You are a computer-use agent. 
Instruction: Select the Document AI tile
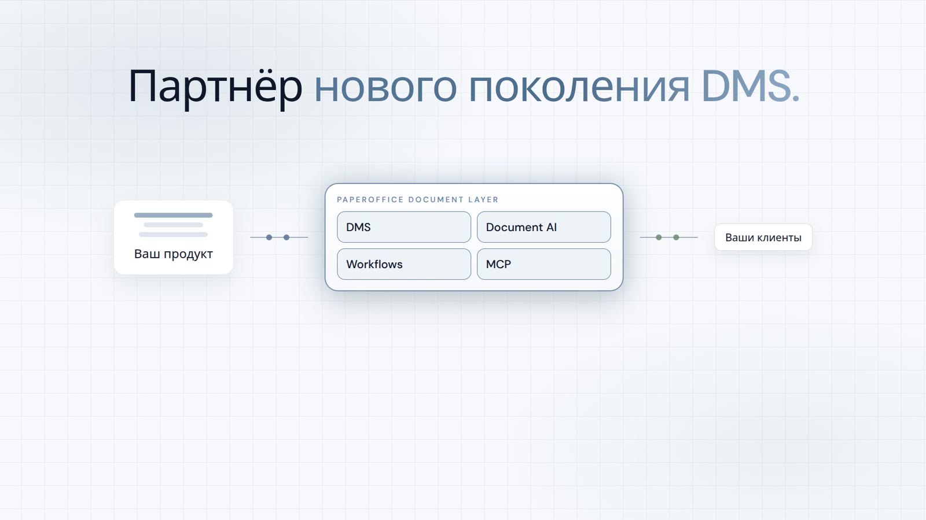[544, 227]
